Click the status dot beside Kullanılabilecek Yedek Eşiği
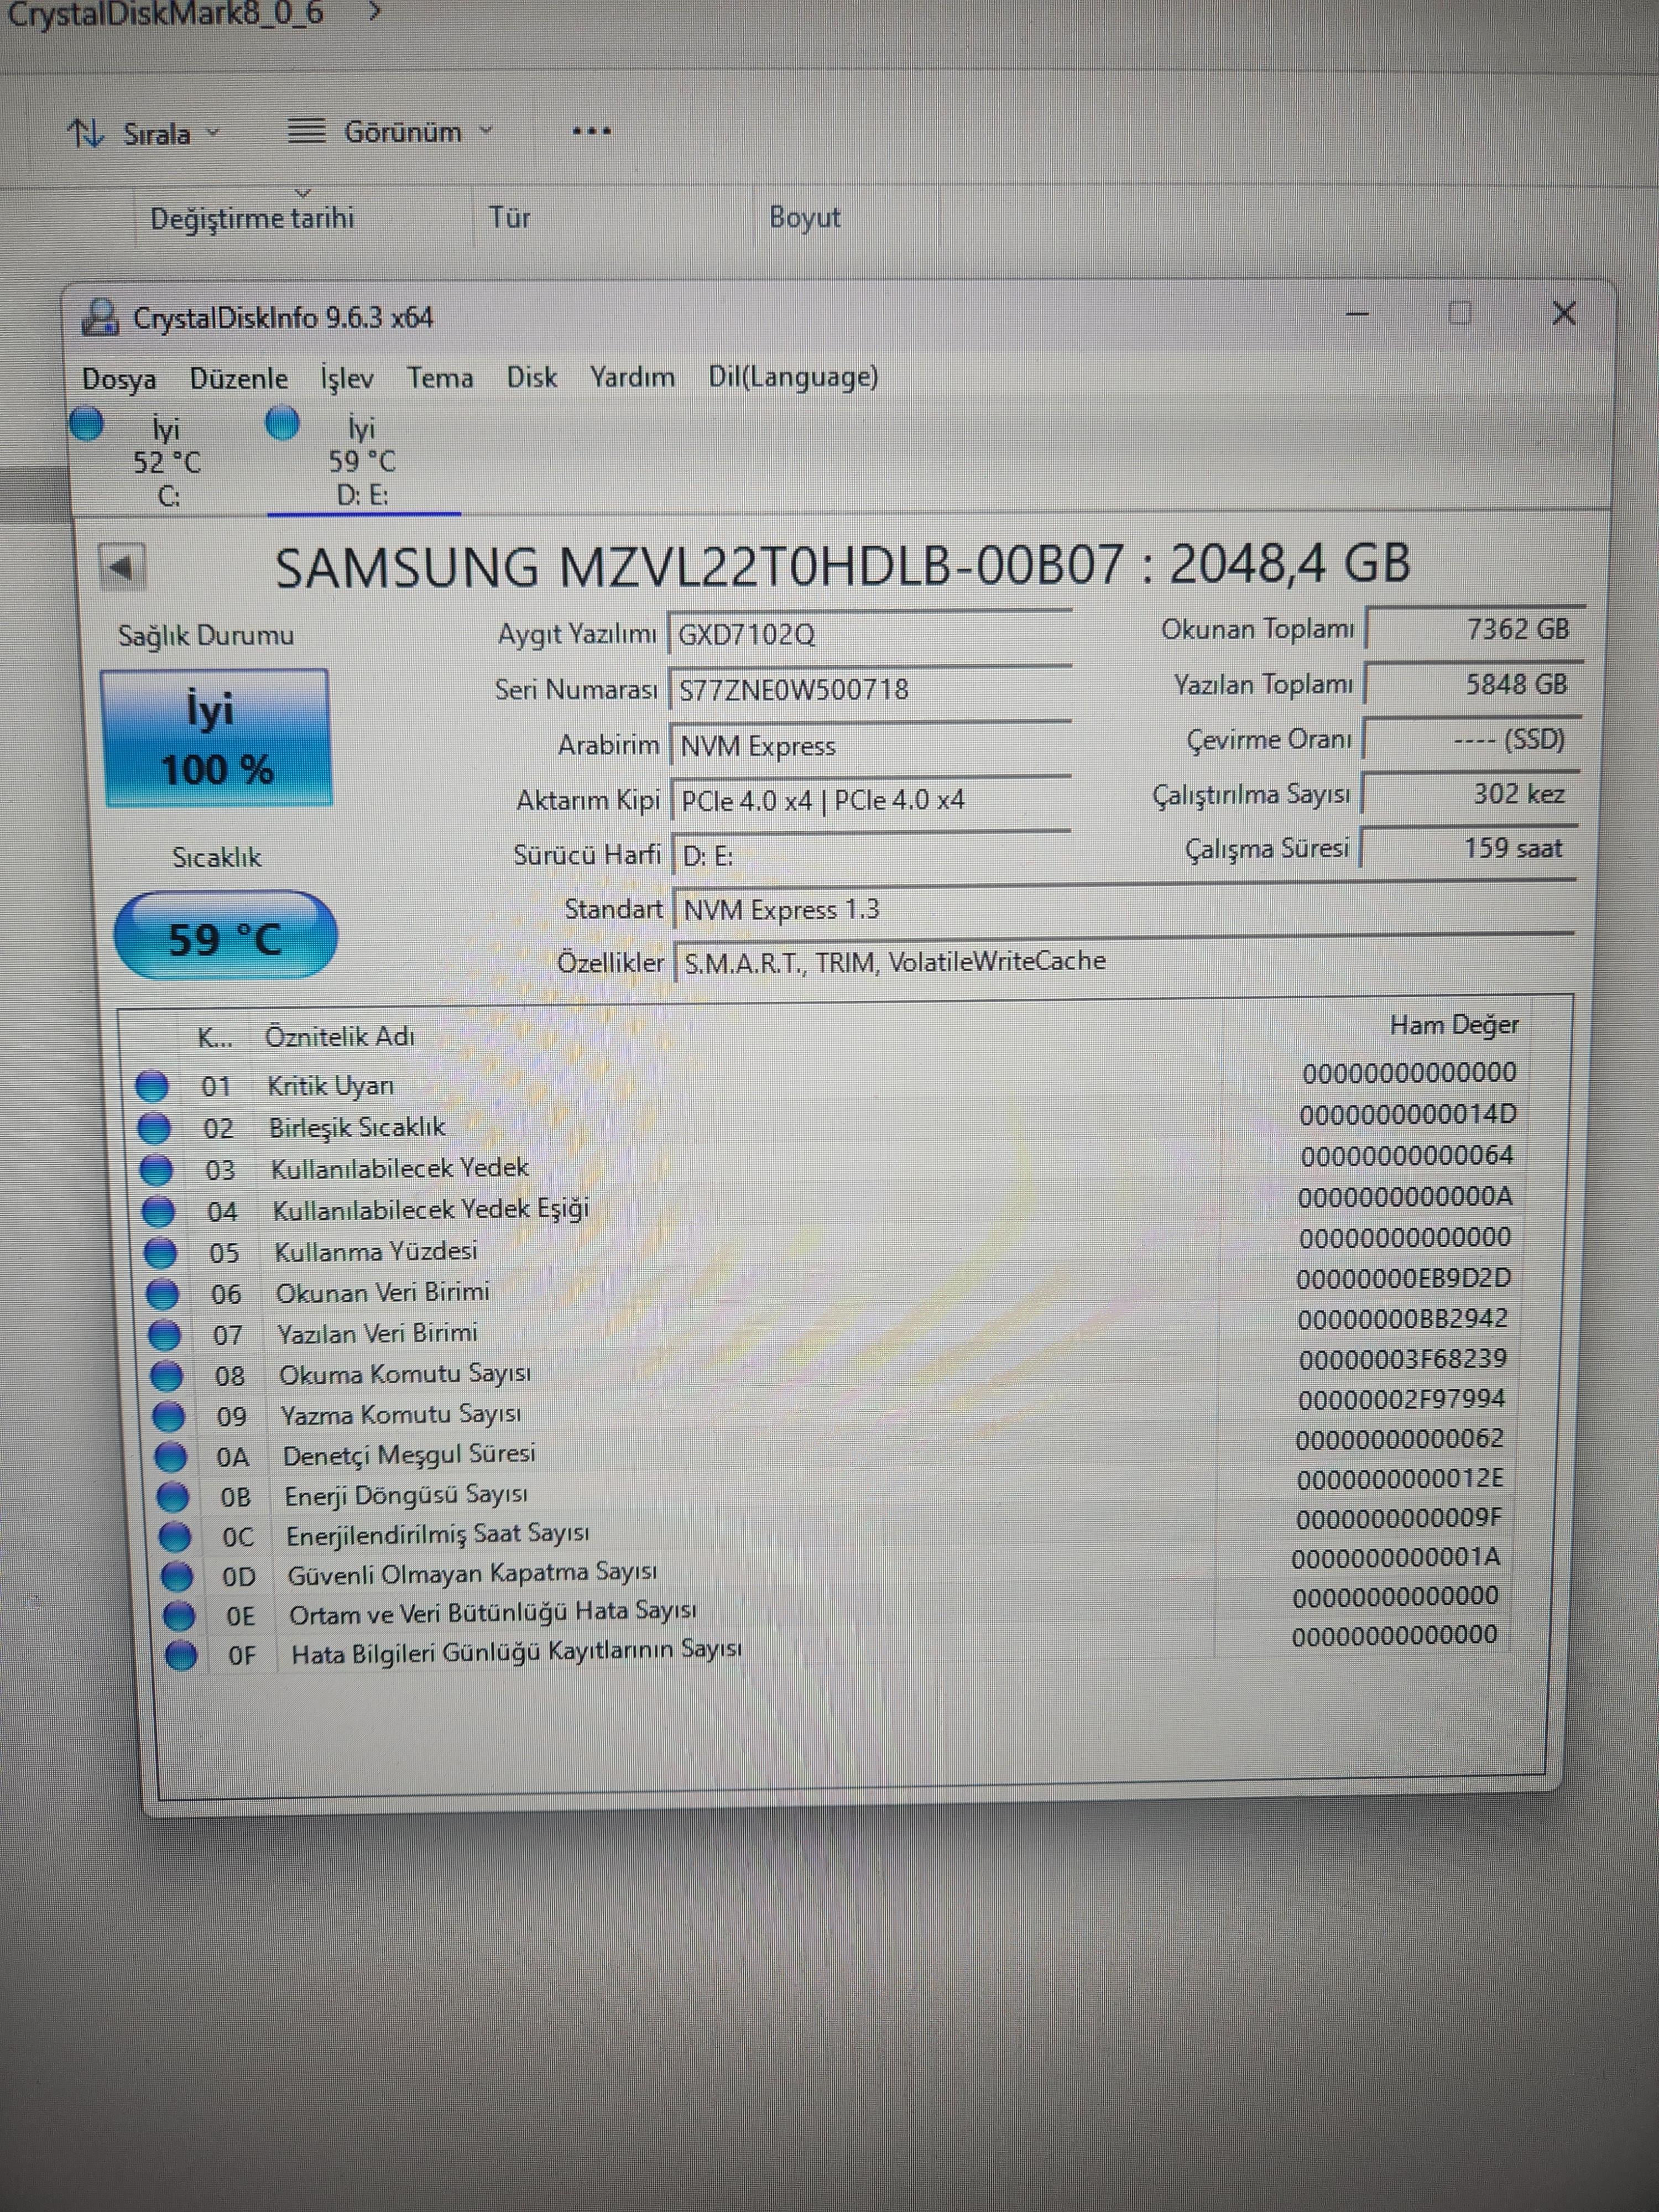Screen dimensions: 1659x2212 pyautogui.click(x=158, y=1211)
